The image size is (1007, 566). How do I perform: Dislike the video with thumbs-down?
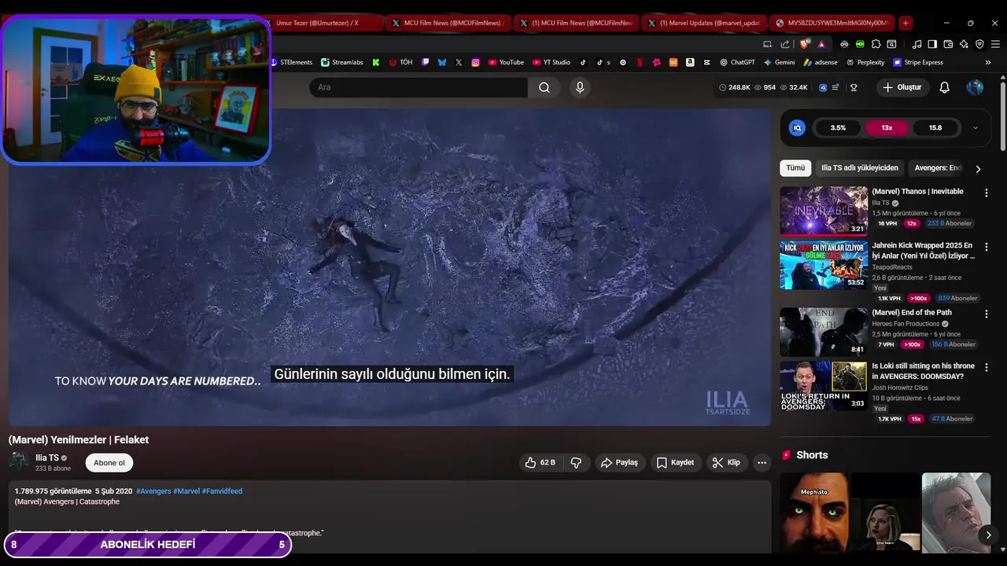point(576,462)
